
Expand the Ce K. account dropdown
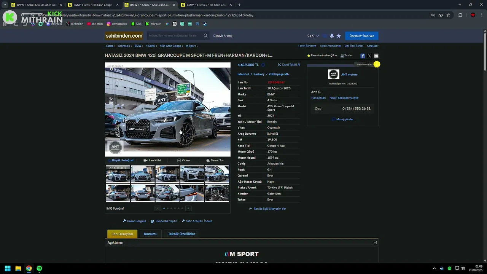[x=313, y=36]
